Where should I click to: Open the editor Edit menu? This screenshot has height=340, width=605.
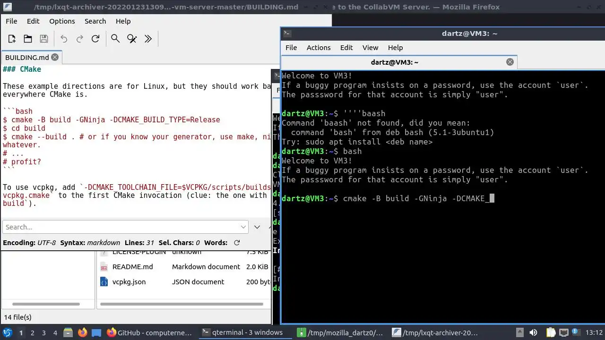33,21
